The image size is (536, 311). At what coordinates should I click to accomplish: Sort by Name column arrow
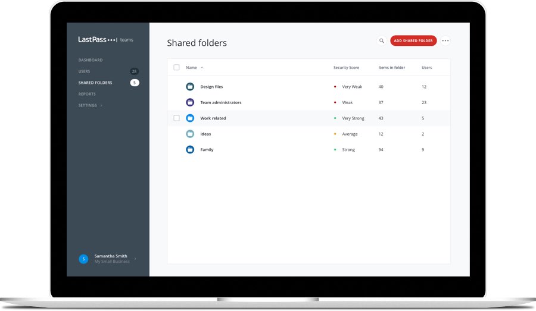click(202, 68)
